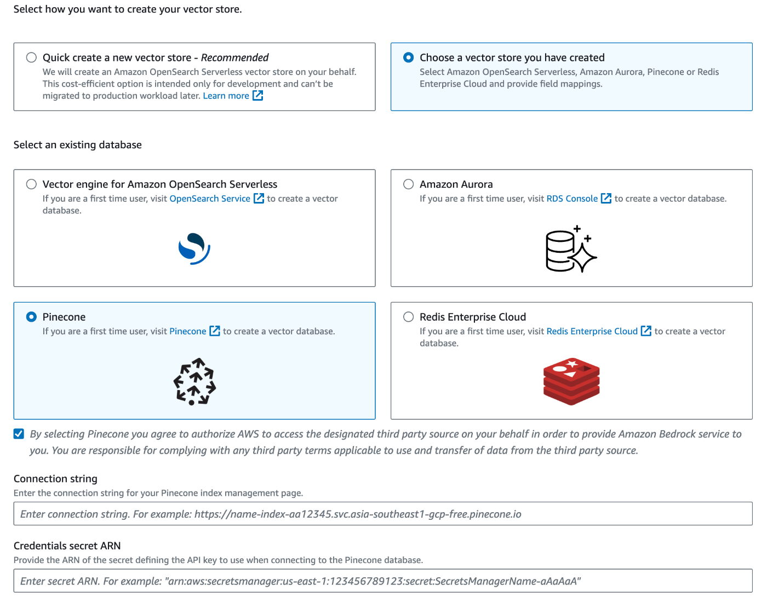Click external link icon next to RDS Console
This screenshot has width=767, height=603.
pos(606,199)
